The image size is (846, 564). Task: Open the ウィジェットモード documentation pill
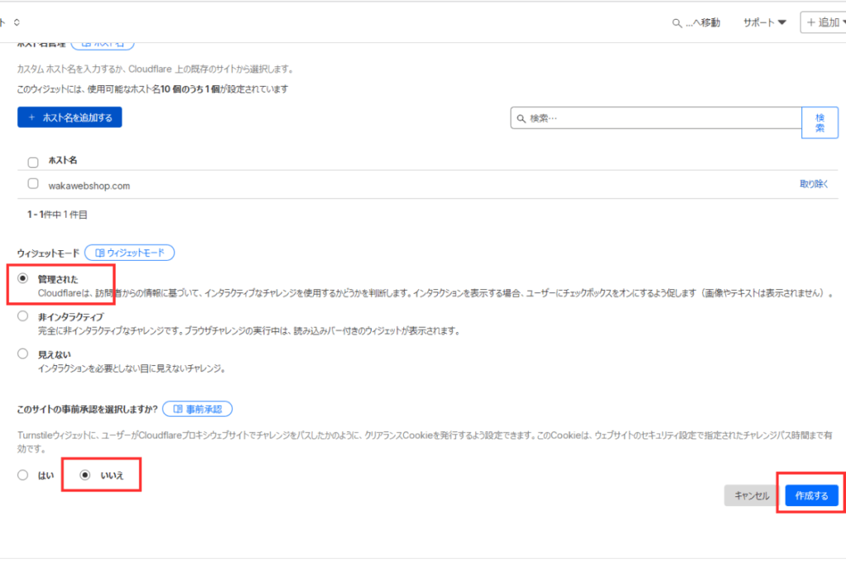point(129,253)
